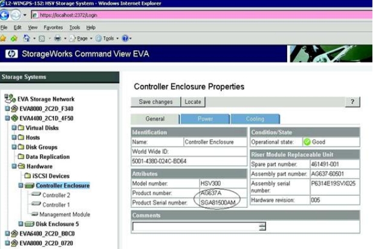Click the EVA Storage Network icon
The height and width of the screenshot is (249, 373).
point(10,99)
